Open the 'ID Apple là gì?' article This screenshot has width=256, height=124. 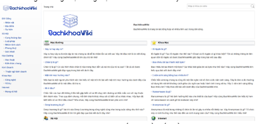click(x=159, y=49)
